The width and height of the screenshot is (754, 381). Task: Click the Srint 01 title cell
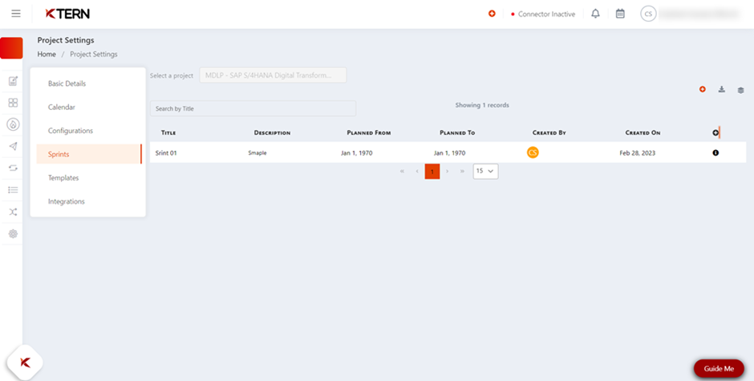(166, 153)
